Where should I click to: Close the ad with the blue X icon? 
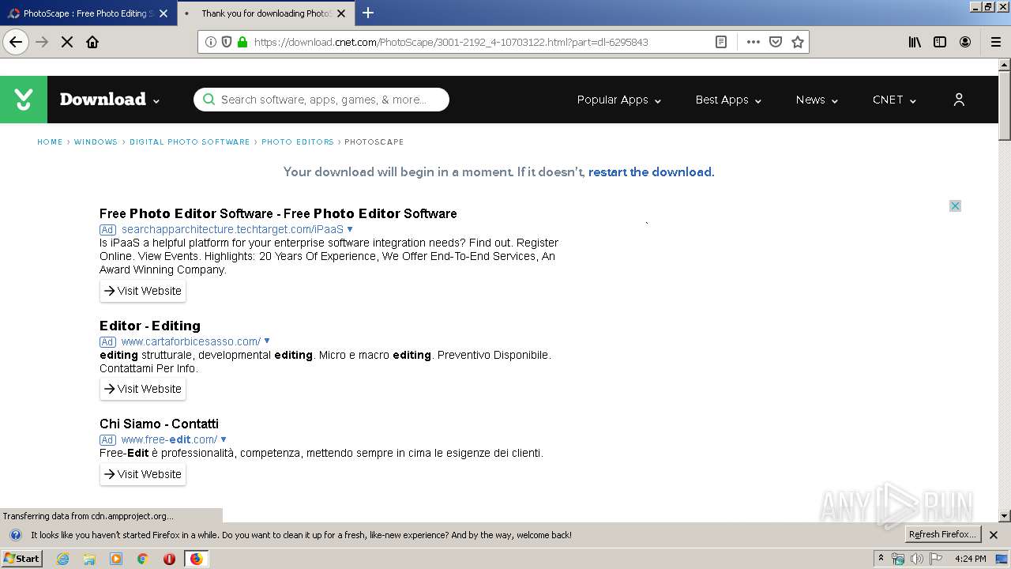coord(955,205)
